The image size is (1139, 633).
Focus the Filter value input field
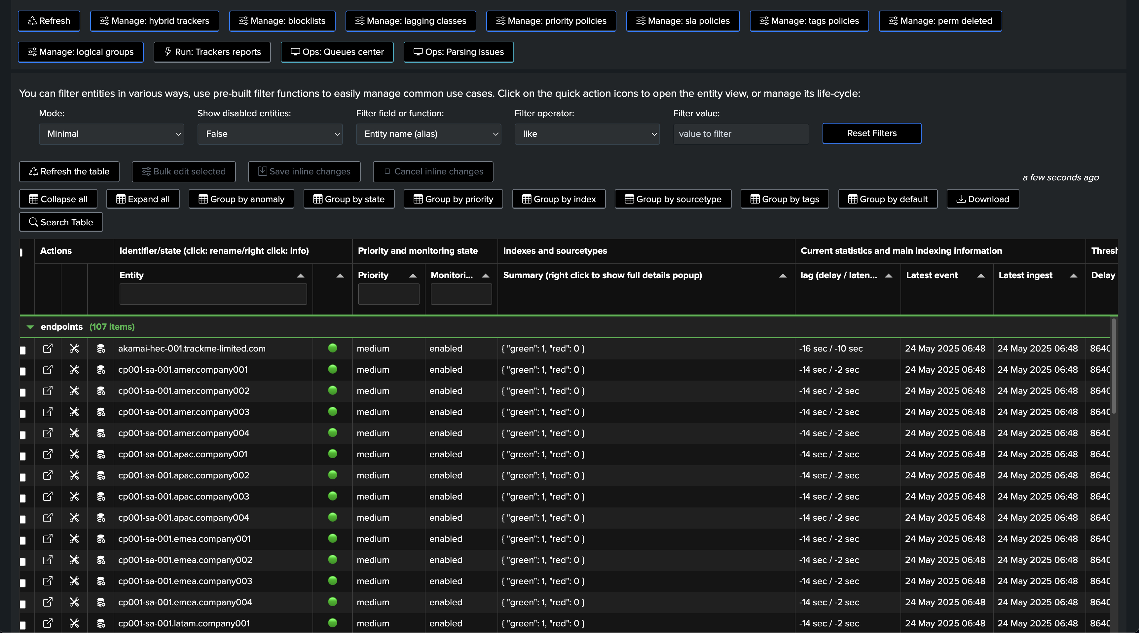(x=741, y=134)
